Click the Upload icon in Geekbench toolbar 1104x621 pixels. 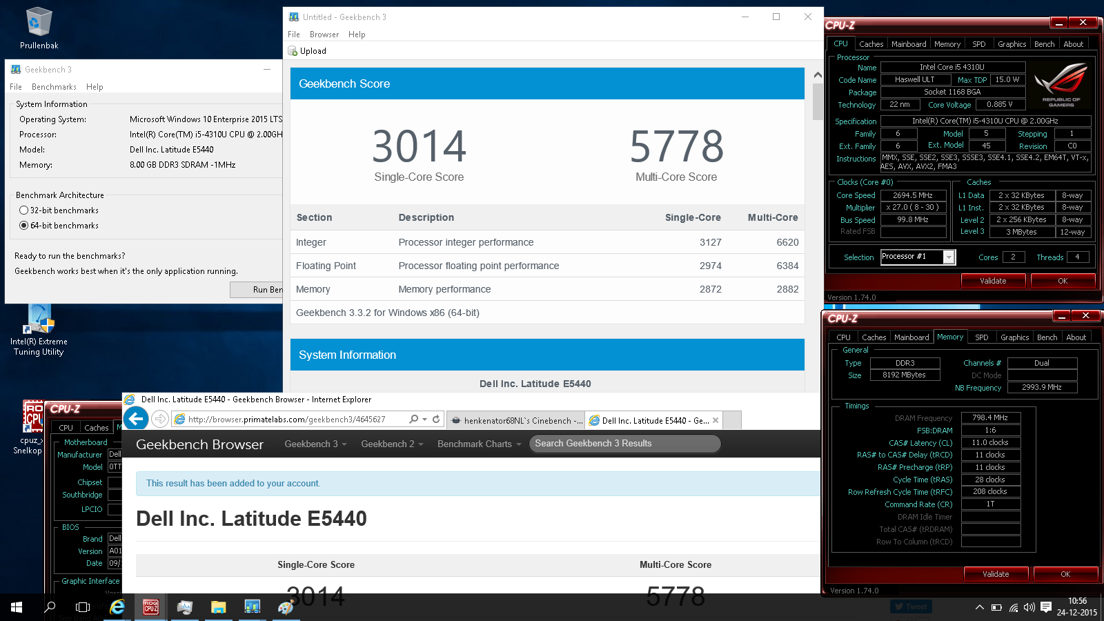click(293, 51)
